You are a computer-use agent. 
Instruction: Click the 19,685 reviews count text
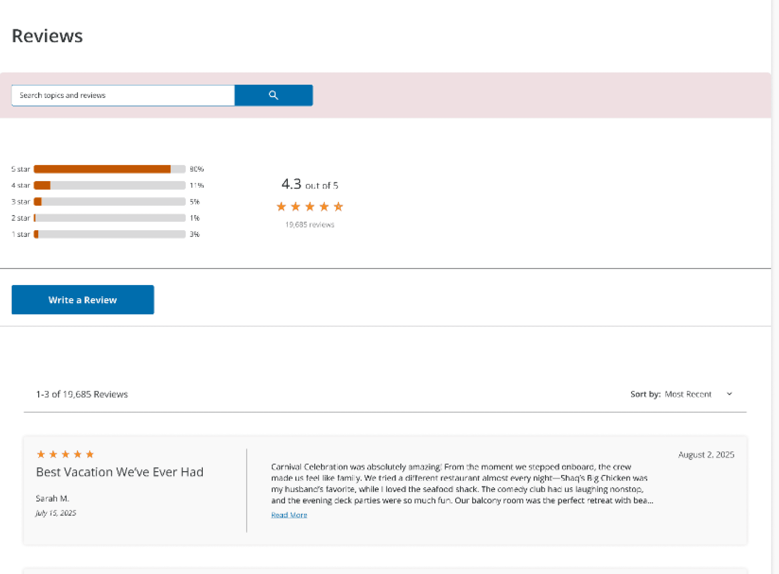[x=310, y=225]
